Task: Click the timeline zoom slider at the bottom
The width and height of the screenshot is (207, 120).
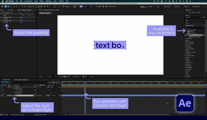Action: click(66, 115)
